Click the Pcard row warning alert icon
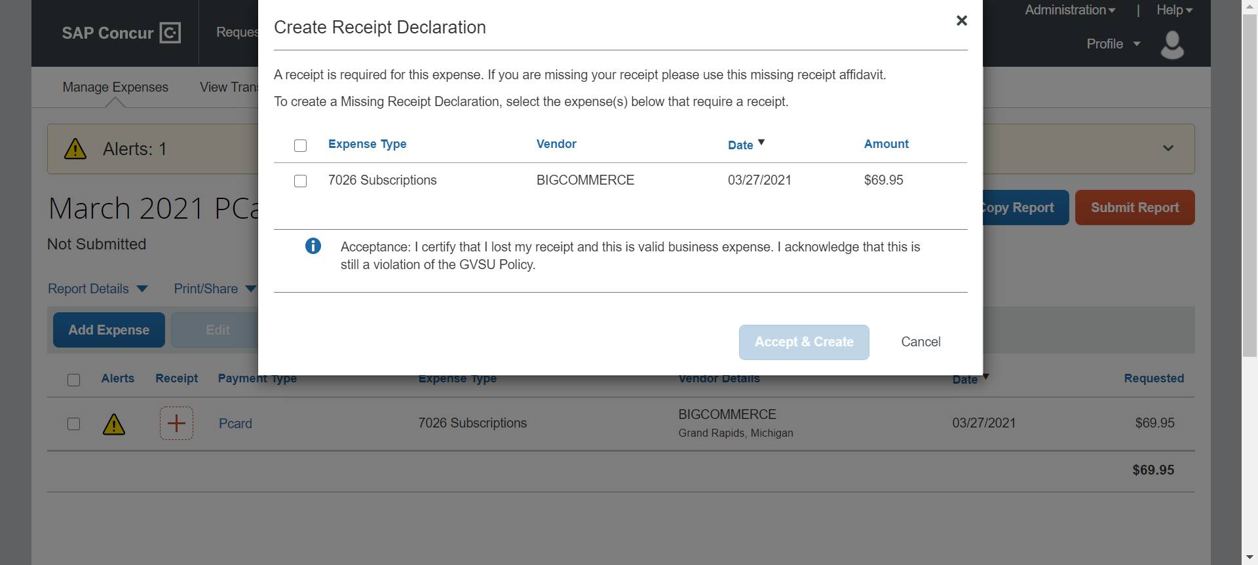This screenshot has height=565, width=1258. click(114, 424)
